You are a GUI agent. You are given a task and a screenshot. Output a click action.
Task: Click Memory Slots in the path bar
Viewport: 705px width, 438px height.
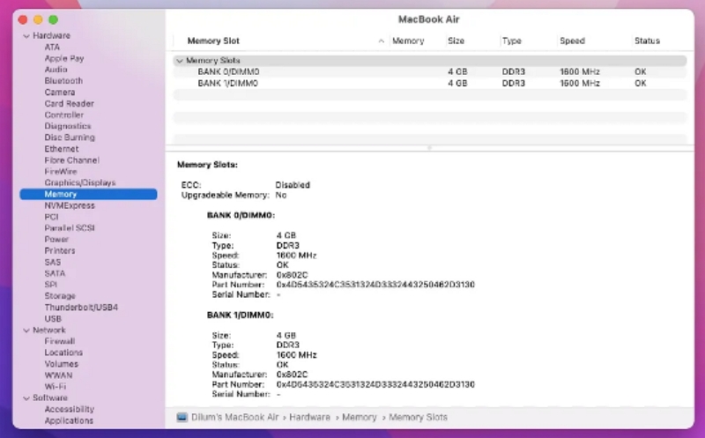pyautogui.click(x=418, y=418)
